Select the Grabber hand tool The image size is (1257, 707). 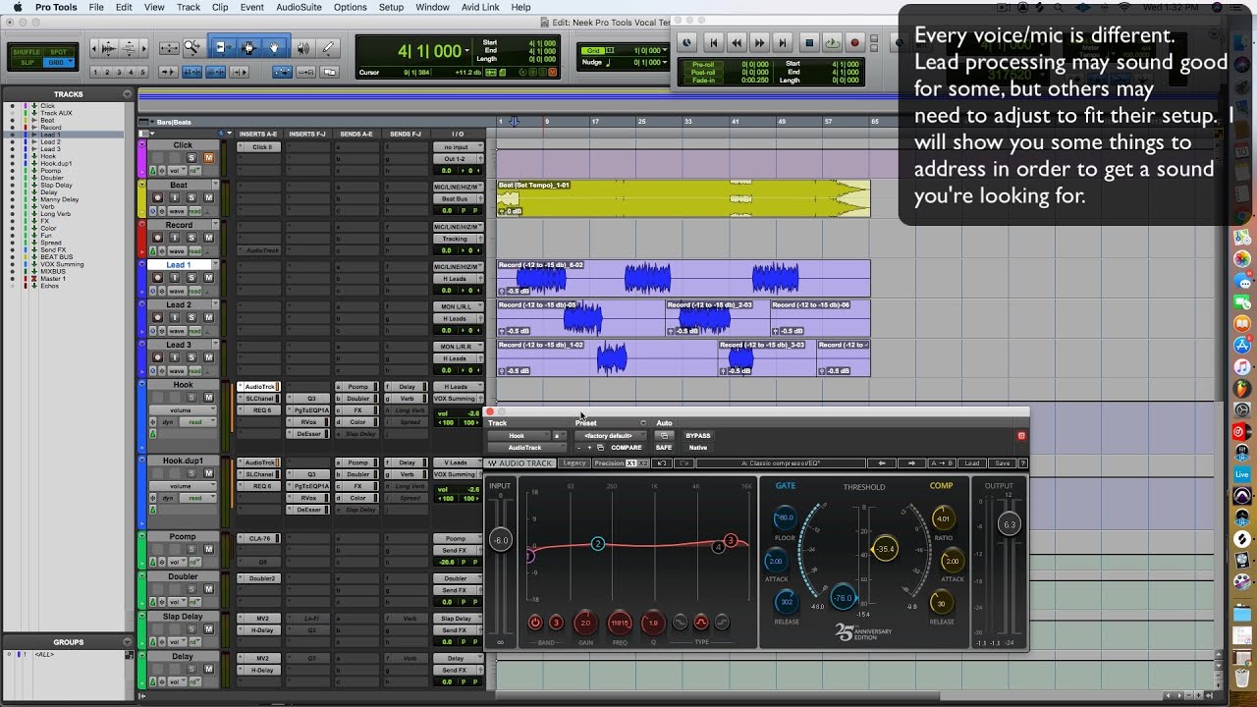pos(274,47)
